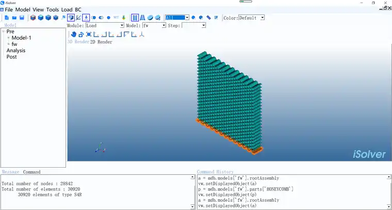Save the model with the floppy disk icon
The height and width of the screenshot is (210, 392).
click(x=22, y=18)
